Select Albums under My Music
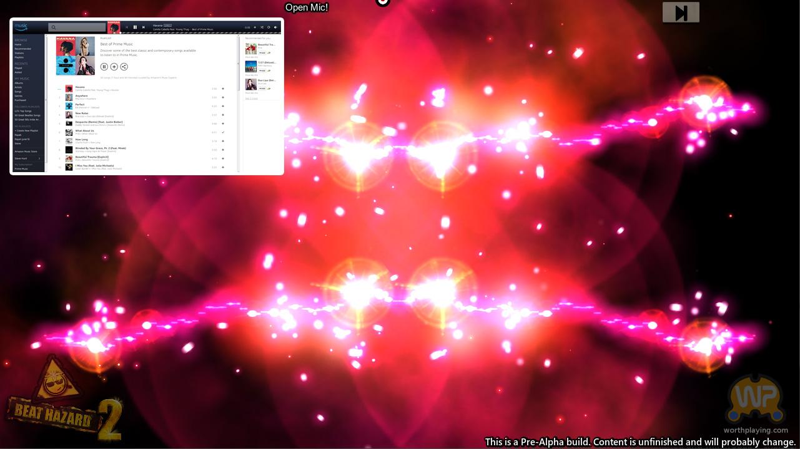This screenshot has height=449, width=800. (19, 83)
